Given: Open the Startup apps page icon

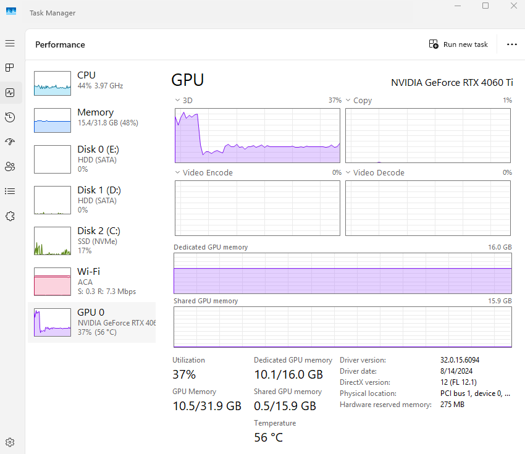Looking at the screenshot, I should (x=10, y=141).
